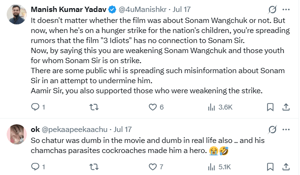300x175 pixels.
Task: Open more options on ok's tweet
Action: pyautogui.click(x=286, y=130)
